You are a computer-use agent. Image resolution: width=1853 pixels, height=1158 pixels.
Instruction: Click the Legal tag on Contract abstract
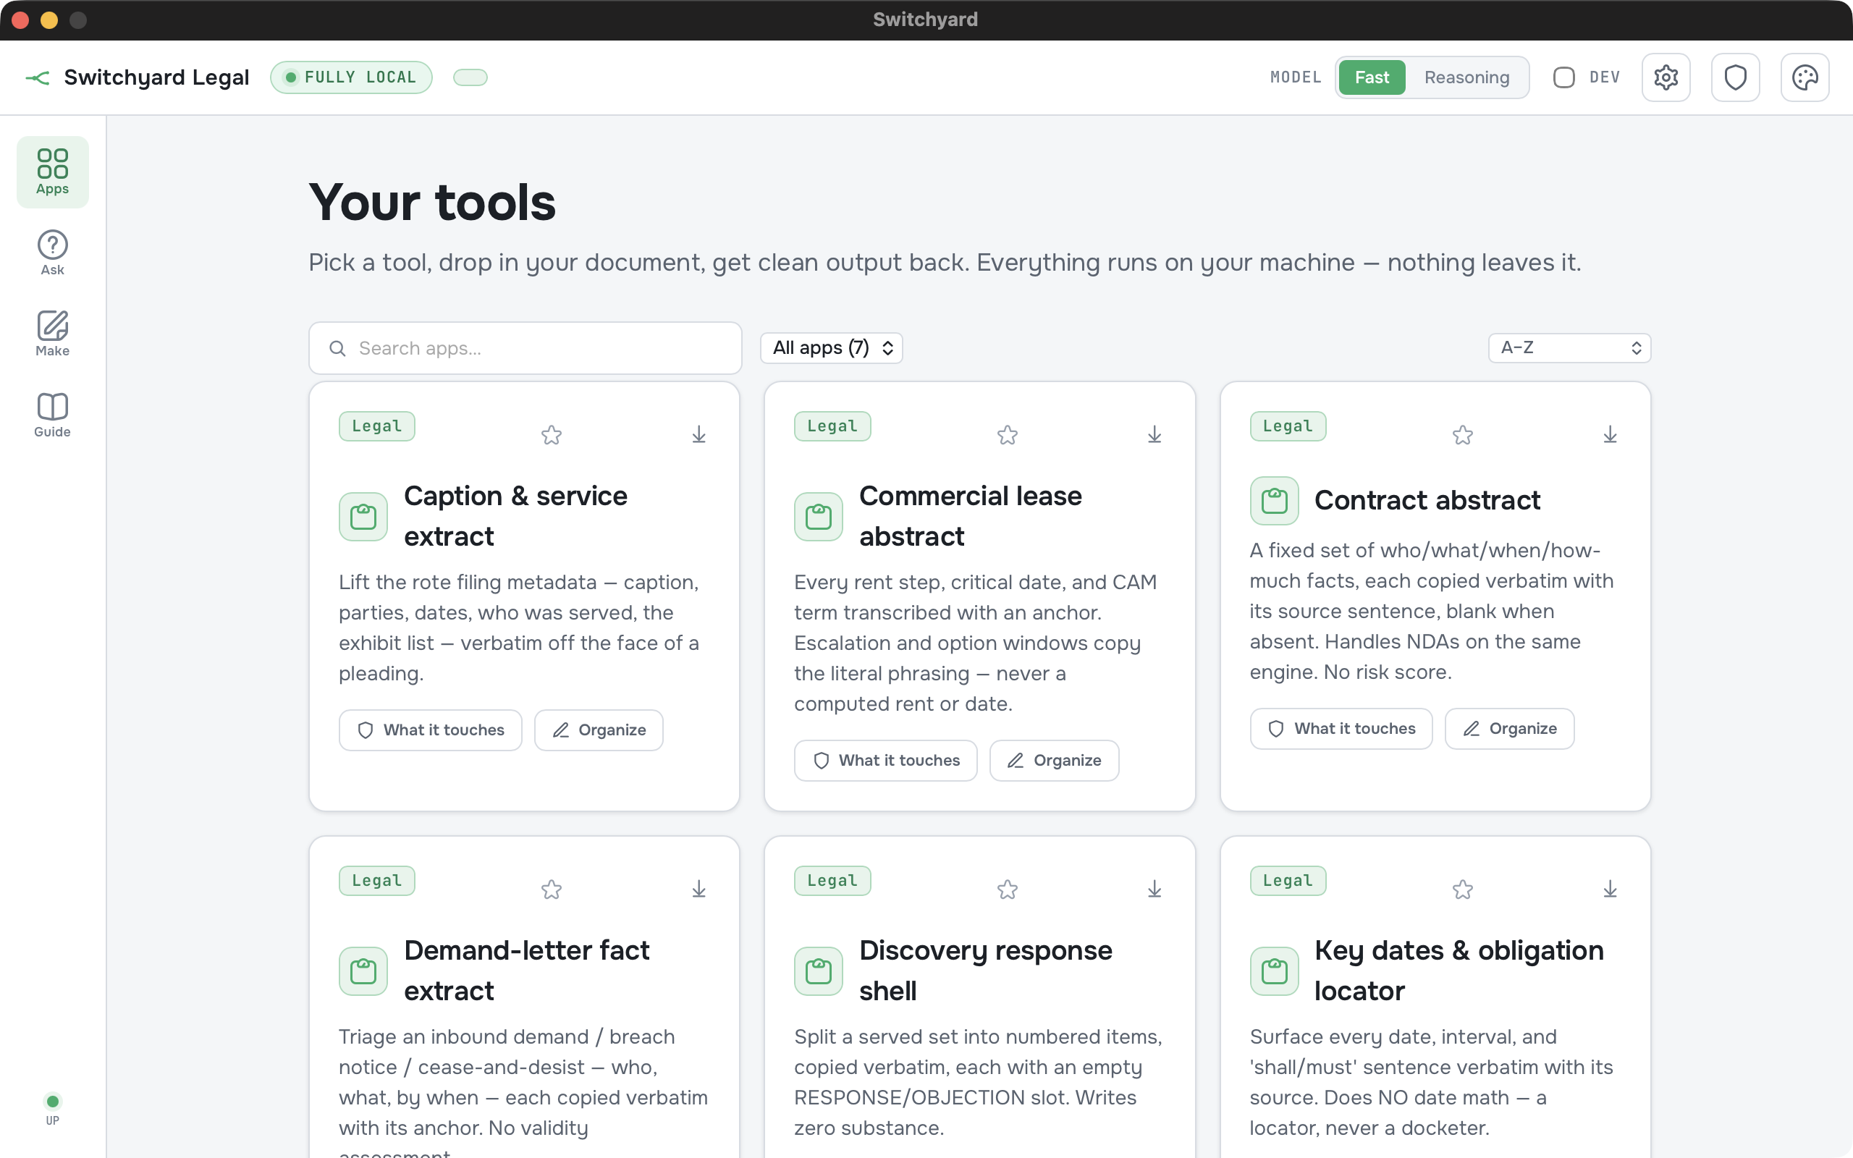tap(1288, 426)
